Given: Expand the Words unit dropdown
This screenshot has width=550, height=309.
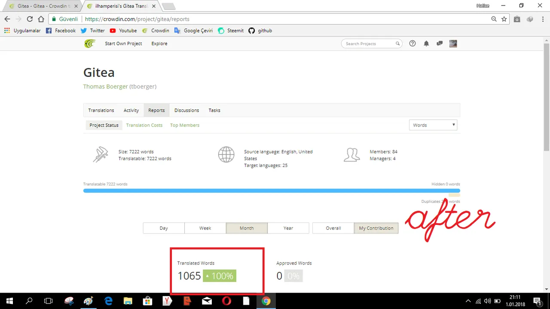Looking at the screenshot, I should [x=433, y=125].
